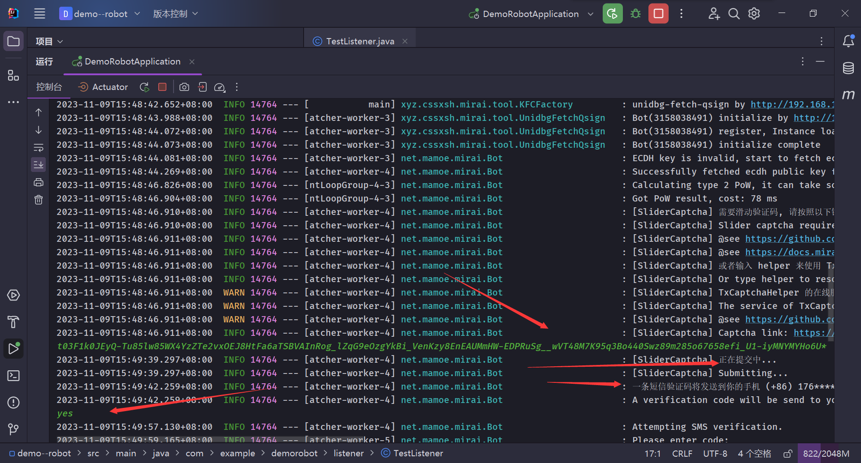
Task: Select the TestListener.java editor tab
Action: 360,41
